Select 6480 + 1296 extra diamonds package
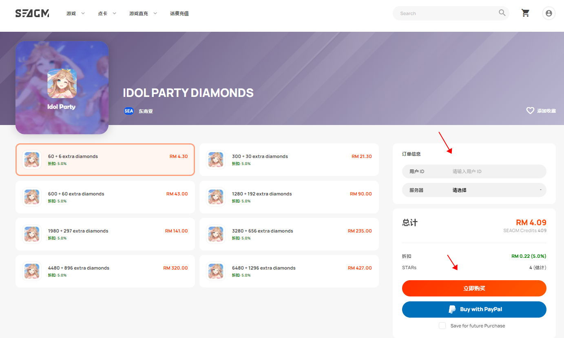Image resolution: width=564 pixels, height=338 pixels. point(289,271)
